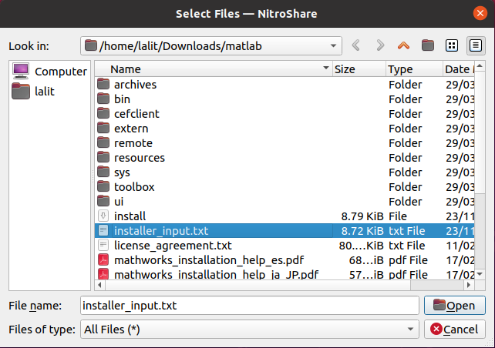Sort by the Date column header

point(459,69)
